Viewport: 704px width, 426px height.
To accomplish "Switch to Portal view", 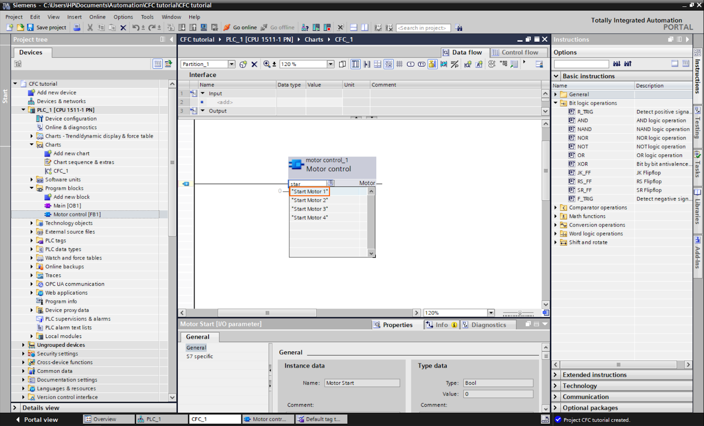I will click(x=37, y=419).
